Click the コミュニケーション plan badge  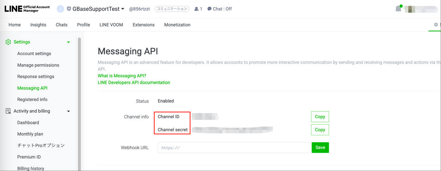(172, 9)
